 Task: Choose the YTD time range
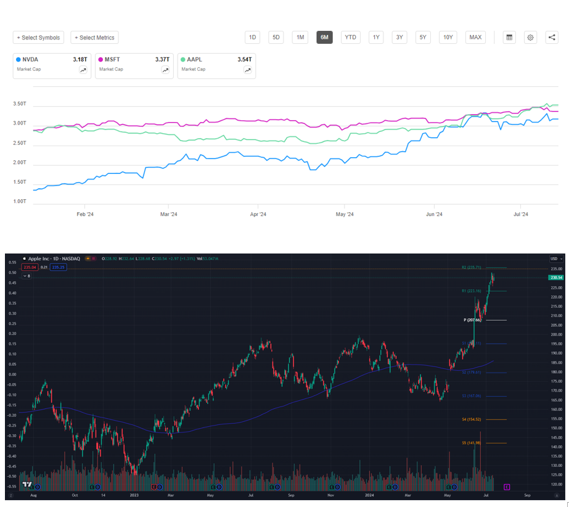tap(351, 38)
